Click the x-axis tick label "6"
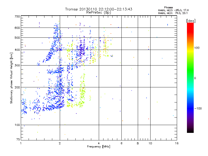This screenshot has height=156, width=208. coord(121,143)
